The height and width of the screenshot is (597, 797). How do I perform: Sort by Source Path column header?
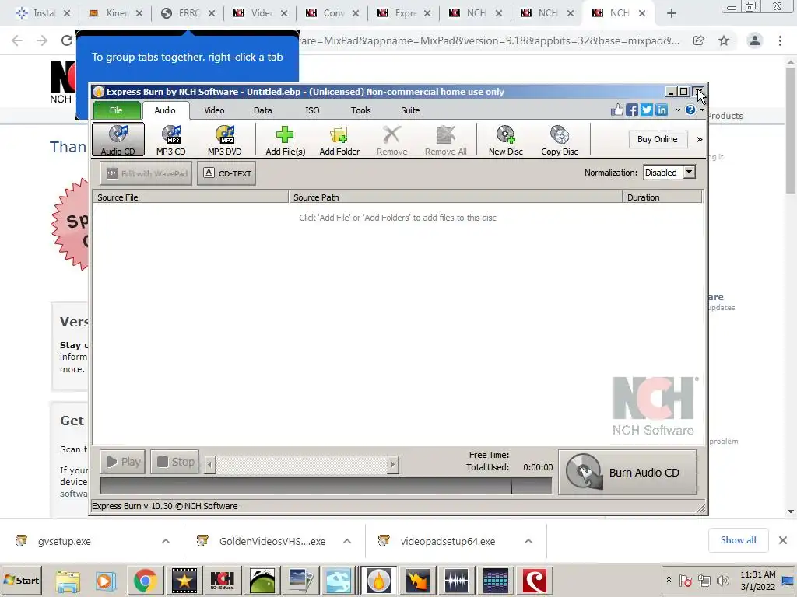pos(455,197)
